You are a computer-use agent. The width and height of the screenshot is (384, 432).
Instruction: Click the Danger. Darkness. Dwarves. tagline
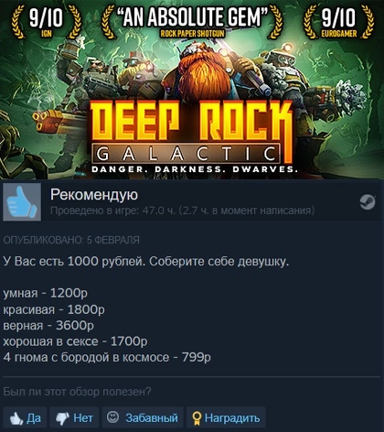tap(195, 169)
